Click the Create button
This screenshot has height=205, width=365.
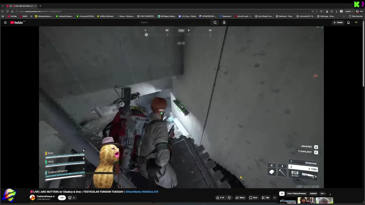click(338, 22)
